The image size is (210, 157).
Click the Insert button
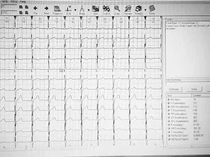(194, 89)
